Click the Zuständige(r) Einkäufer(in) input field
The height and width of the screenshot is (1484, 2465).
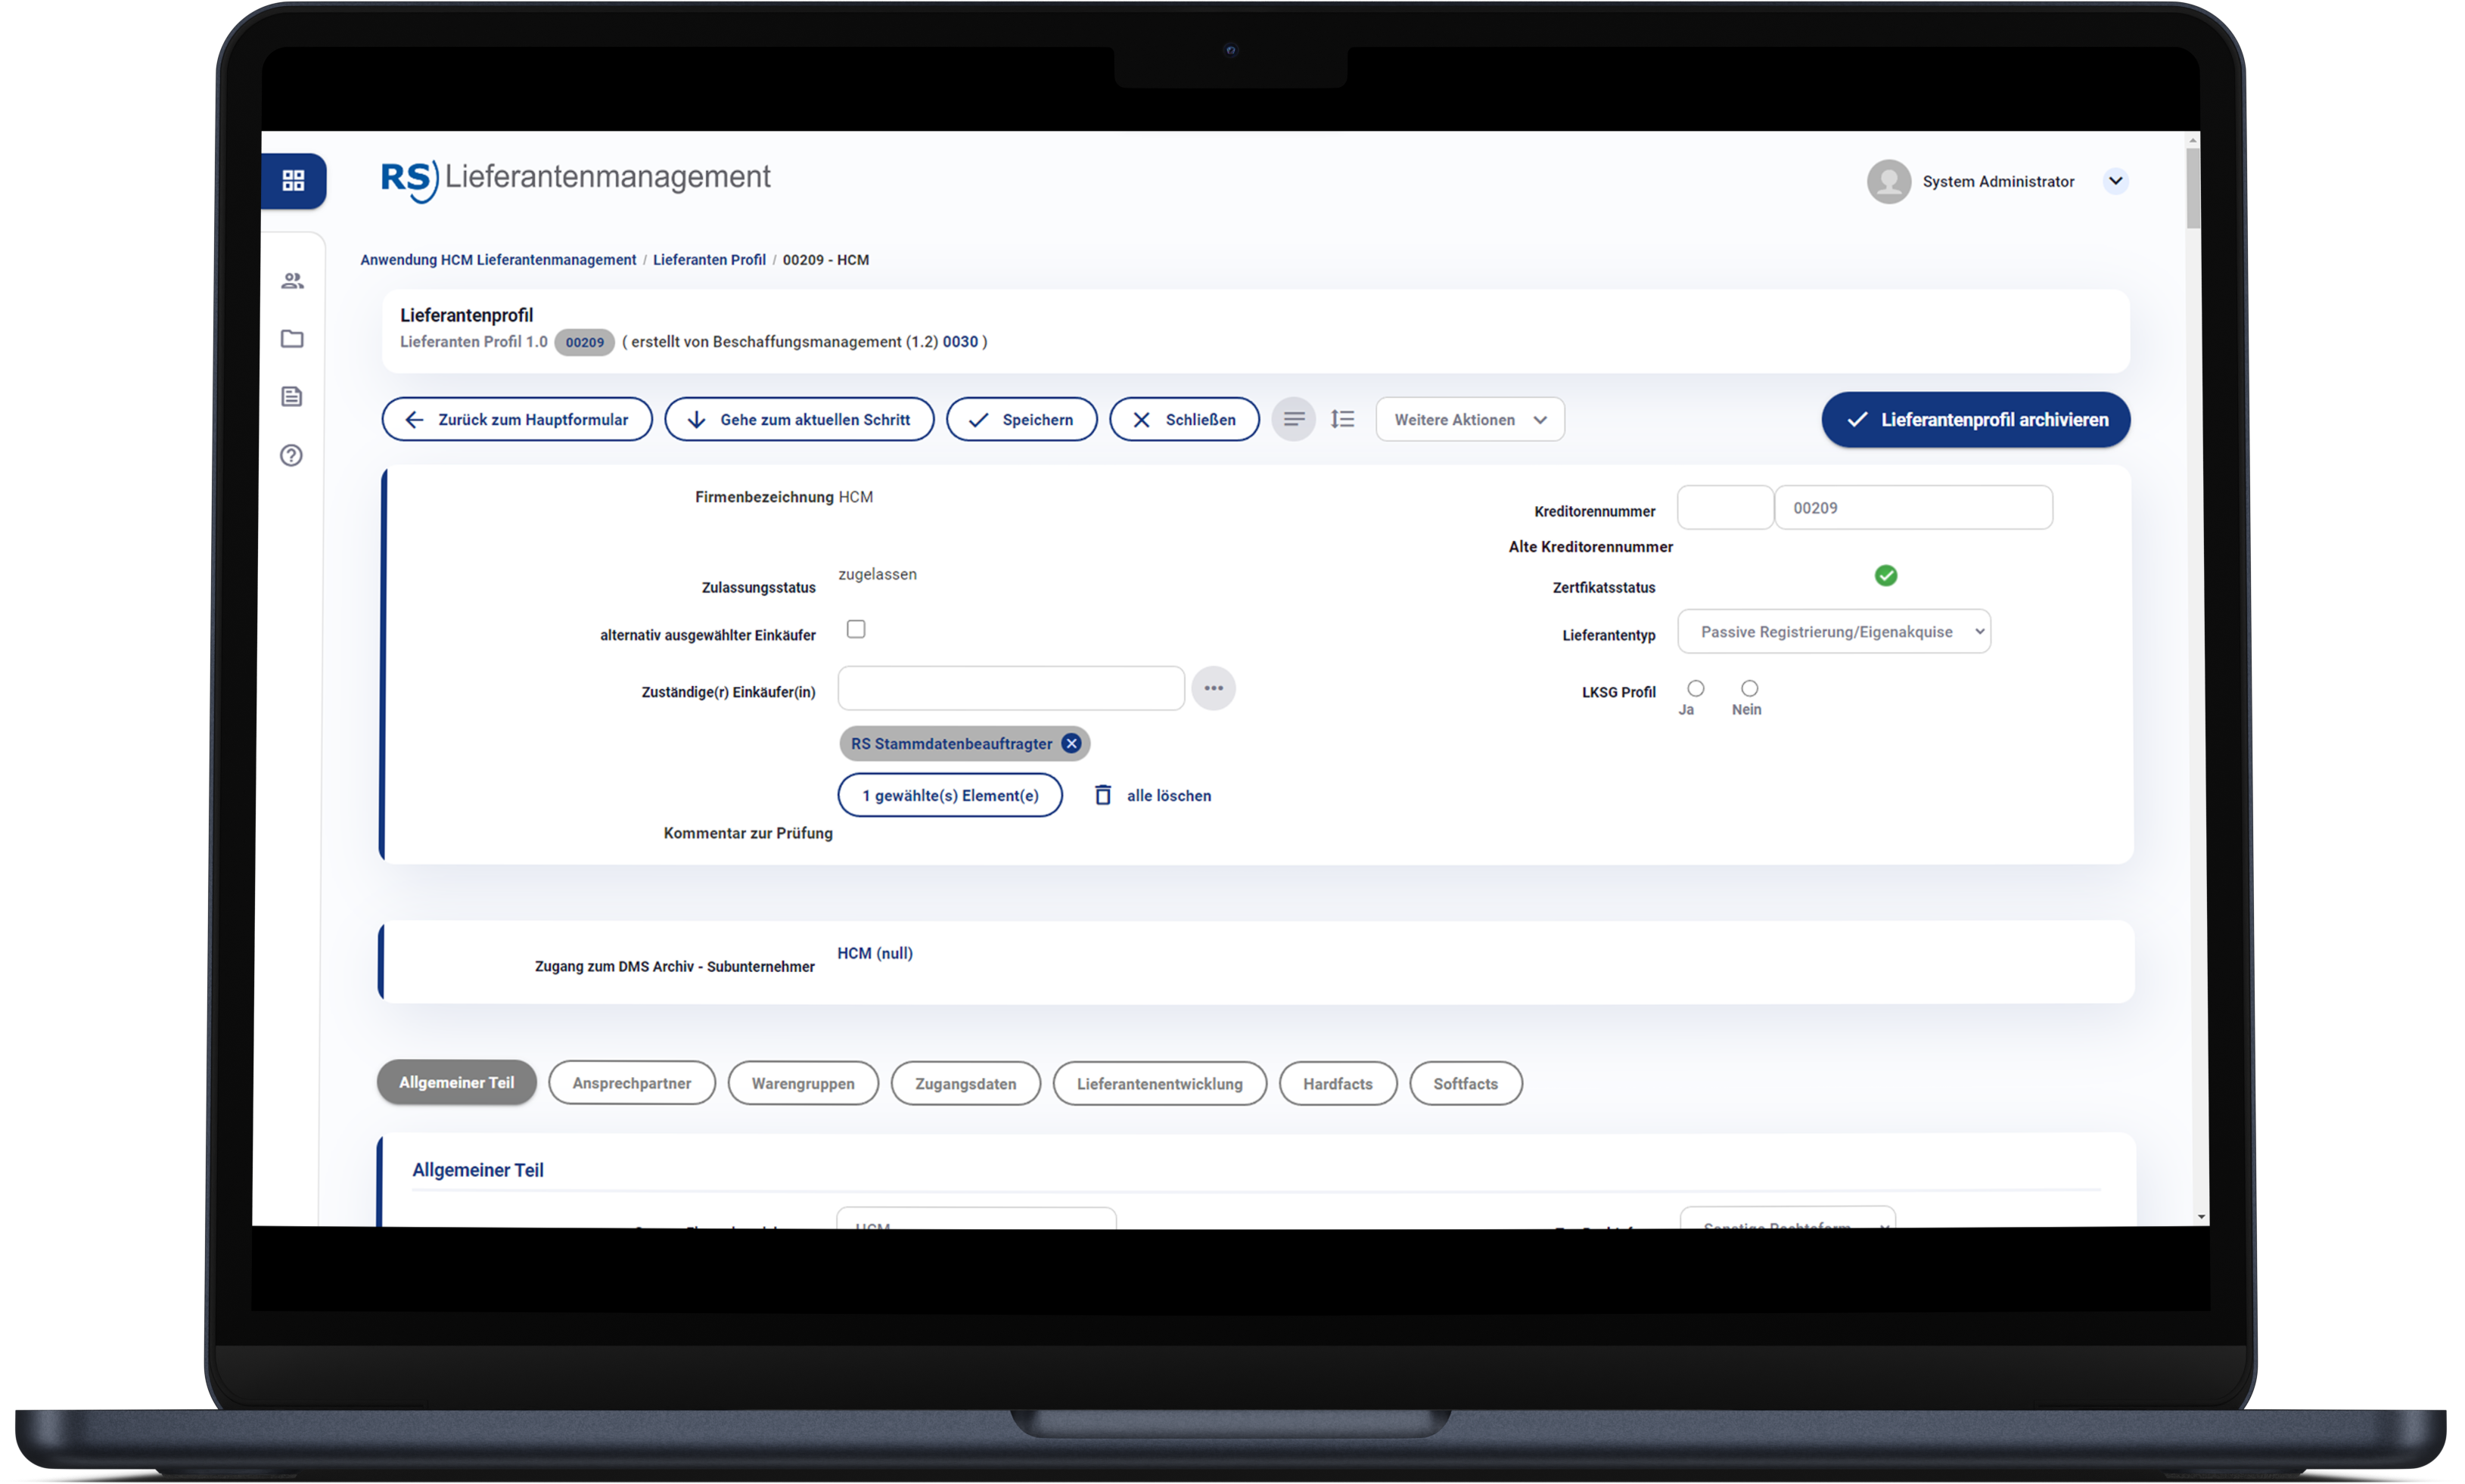(x=1010, y=688)
